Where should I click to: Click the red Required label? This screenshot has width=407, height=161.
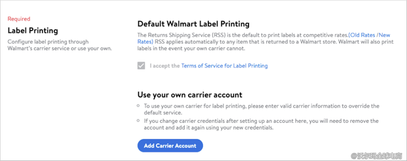click(19, 19)
